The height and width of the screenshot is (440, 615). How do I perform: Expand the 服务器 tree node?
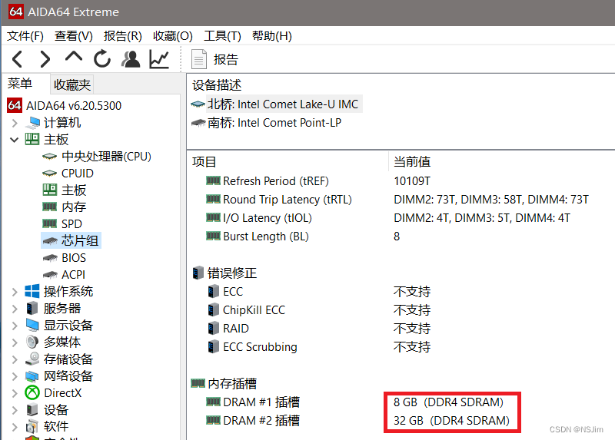(15, 309)
